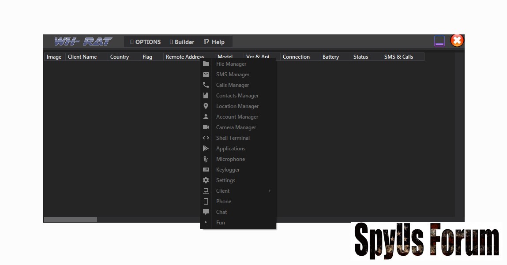
Task: Click the Microphone icon in context menu
Action: pyautogui.click(x=206, y=159)
